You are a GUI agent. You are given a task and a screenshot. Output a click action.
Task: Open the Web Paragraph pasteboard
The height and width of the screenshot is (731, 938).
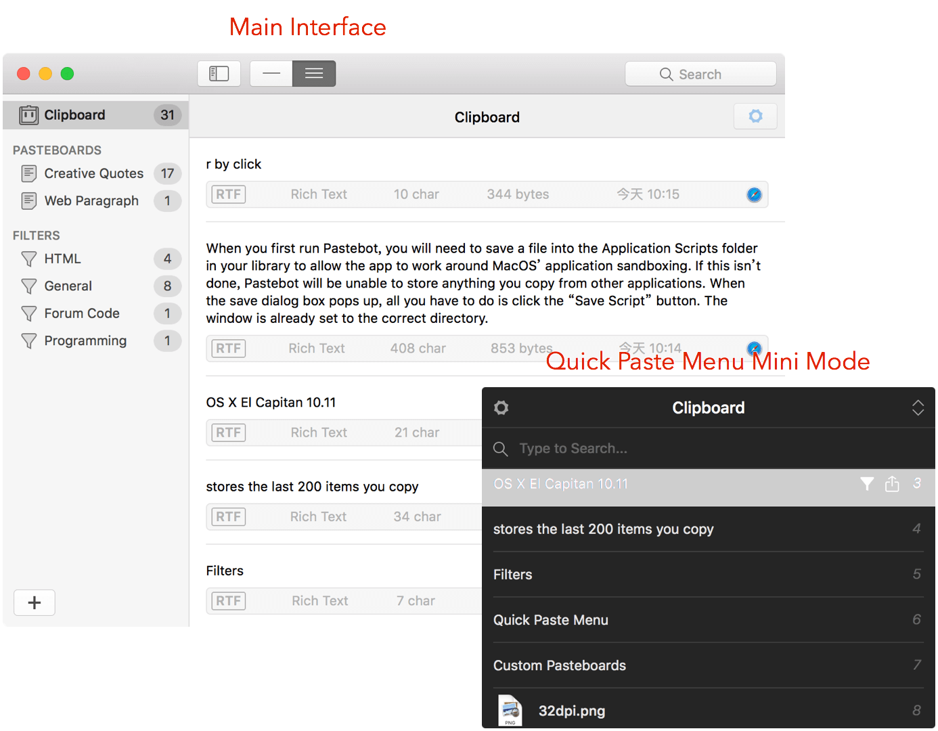tap(95, 200)
